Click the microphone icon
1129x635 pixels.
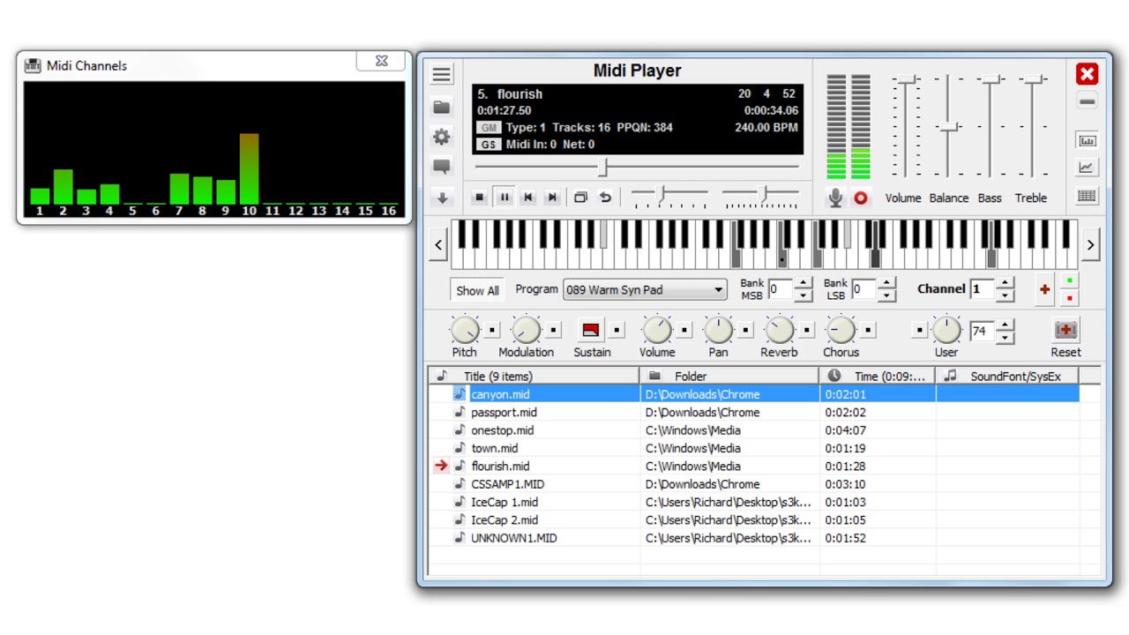pos(835,198)
